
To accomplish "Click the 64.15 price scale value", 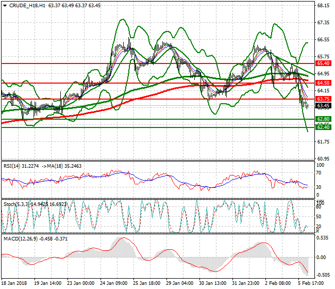I will pyautogui.click(x=323, y=91).
